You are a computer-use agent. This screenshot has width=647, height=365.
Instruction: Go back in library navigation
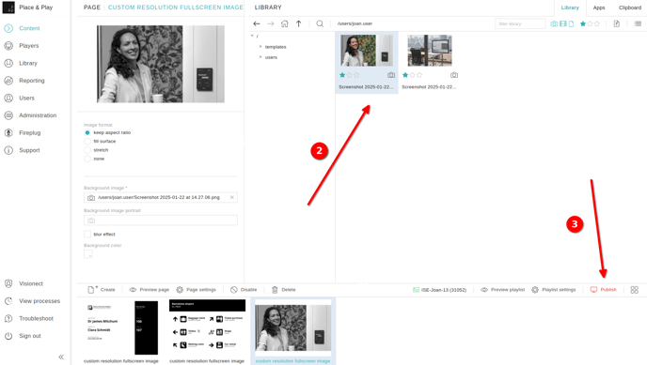(x=257, y=23)
